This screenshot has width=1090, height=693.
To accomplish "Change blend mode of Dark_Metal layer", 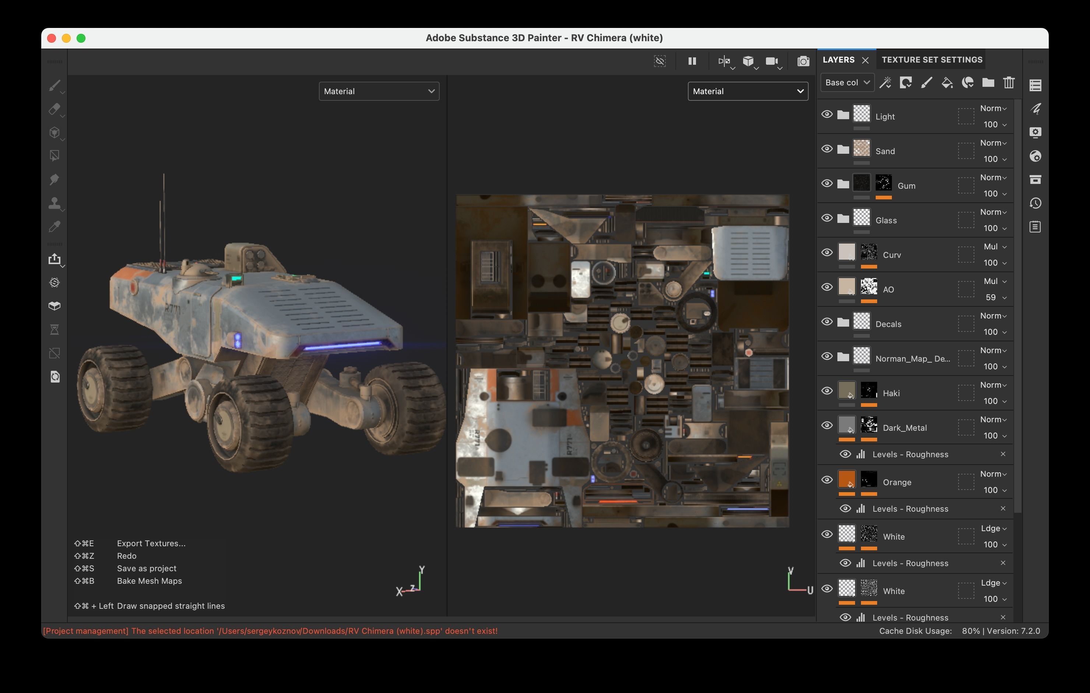I will [993, 419].
